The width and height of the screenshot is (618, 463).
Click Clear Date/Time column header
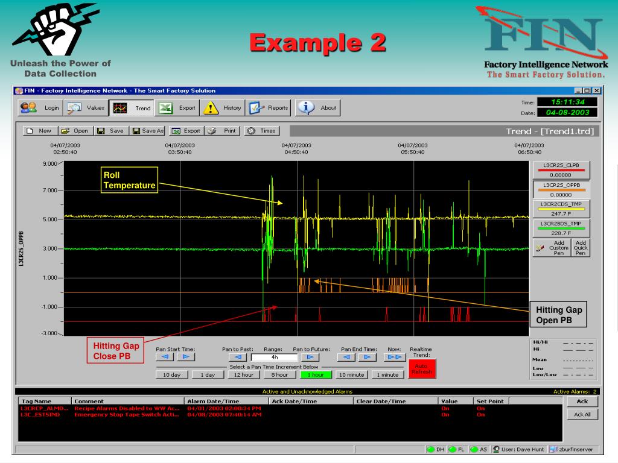pyautogui.click(x=396, y=401)
